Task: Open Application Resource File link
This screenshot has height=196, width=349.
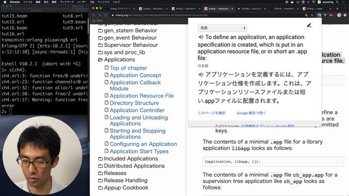Action: click(142, 96)
